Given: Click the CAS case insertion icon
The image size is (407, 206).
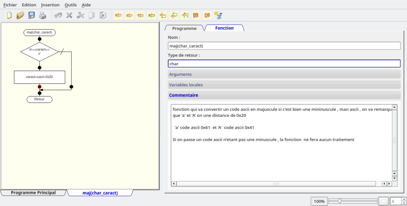Looking at the screenshot, I should [207, 16].
